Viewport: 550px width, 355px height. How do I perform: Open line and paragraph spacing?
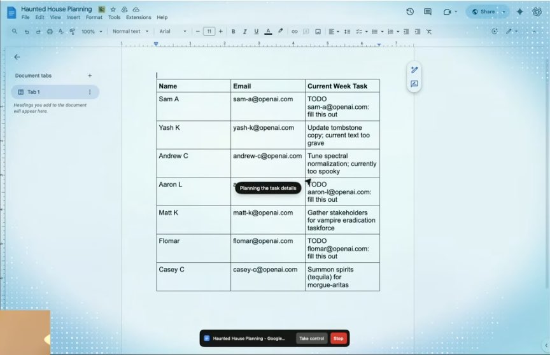click(348, 32)
